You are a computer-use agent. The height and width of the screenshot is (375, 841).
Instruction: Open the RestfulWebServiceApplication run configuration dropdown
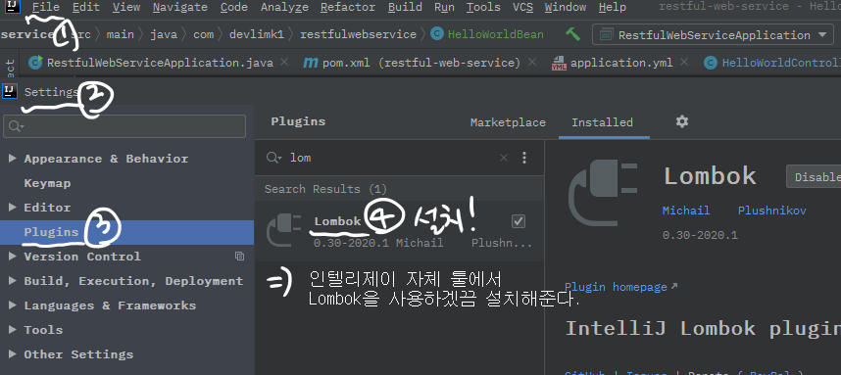714,35
